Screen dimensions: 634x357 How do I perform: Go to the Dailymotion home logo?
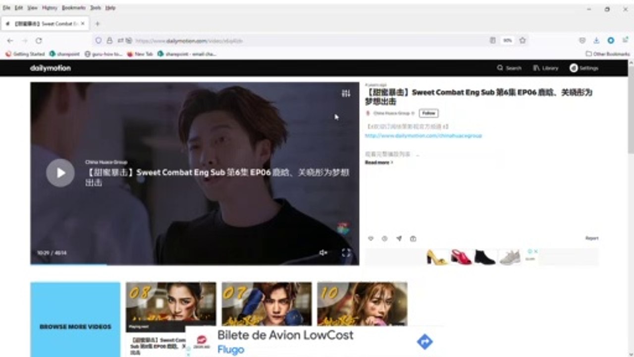coord(51,68)
